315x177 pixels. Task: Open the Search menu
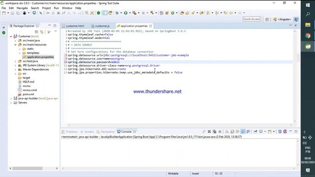(35, 8)
